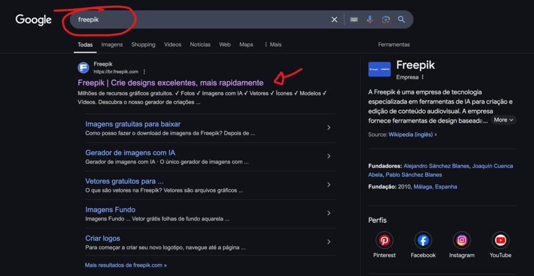Select the Todas results tab
This screenshot has height=276, width=534.
[85, 45]
